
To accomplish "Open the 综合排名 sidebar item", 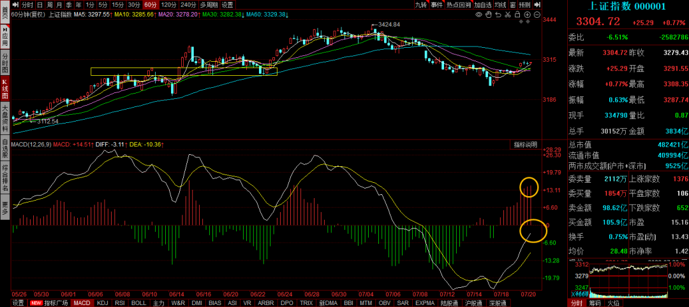I will (x=5, y=178).
